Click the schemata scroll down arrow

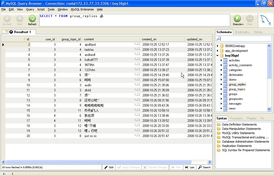click(269, 109)
